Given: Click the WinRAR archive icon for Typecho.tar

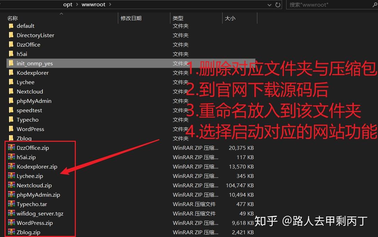Looking at the screenshot, I should pos(11,204).
